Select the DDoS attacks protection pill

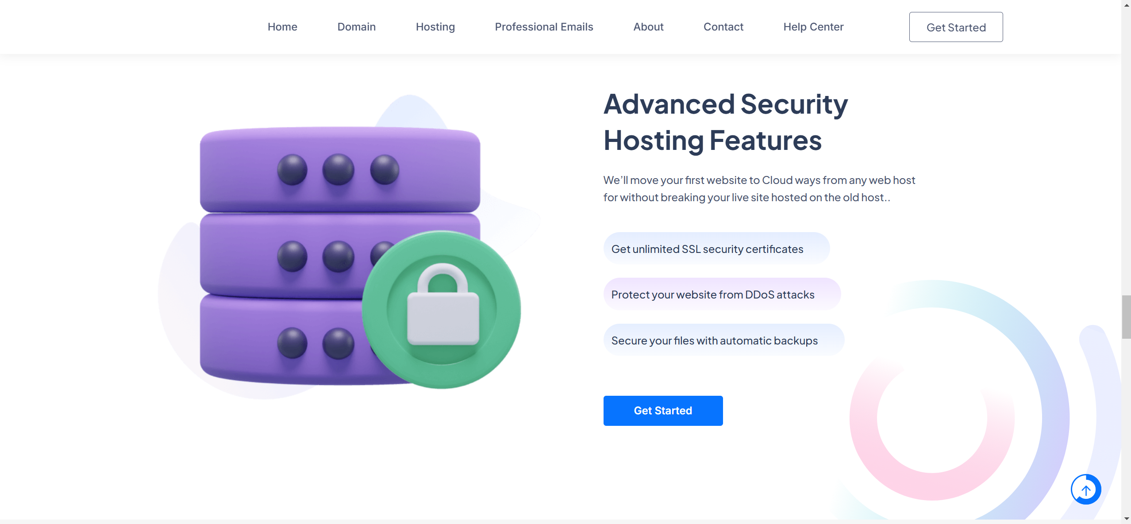pyautogui.click(x=722, y=294)
